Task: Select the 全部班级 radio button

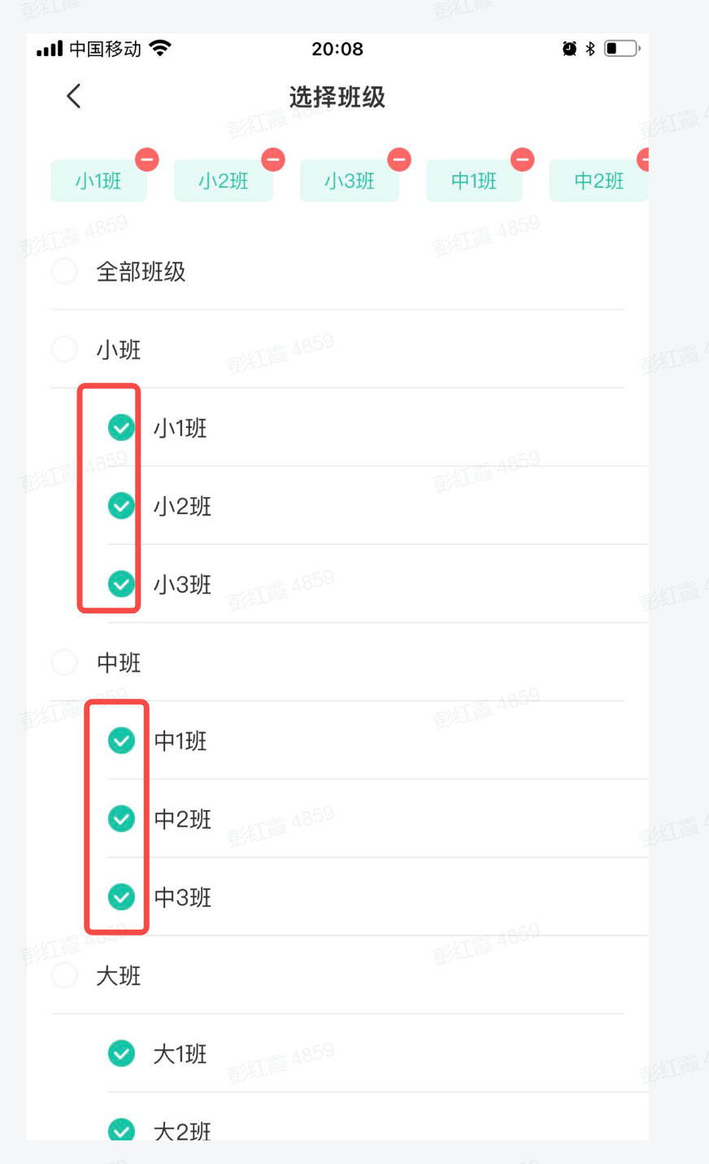Action: pyautogui.click(x=64, y=271)
